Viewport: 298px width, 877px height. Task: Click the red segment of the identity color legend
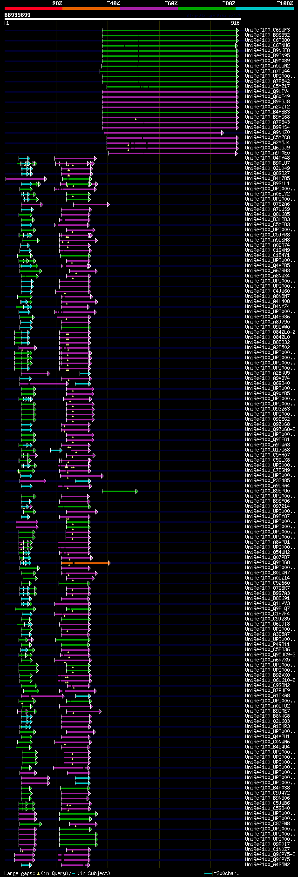tap(33, 8)
